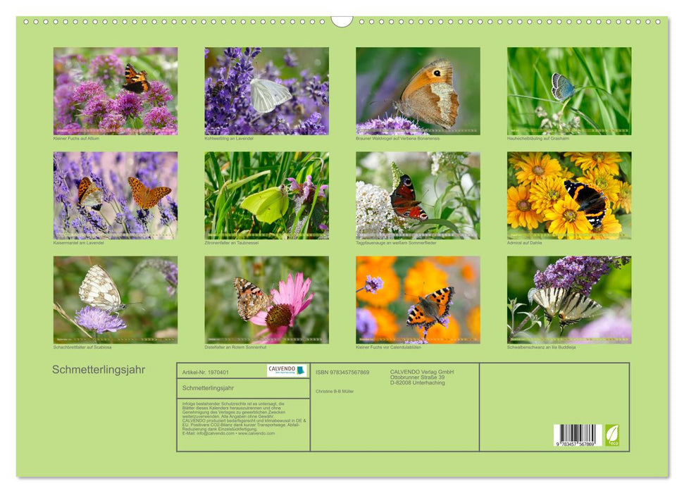684x493 pixels.
Task: Click the Schachbrettfalter auf Scabiosa image
Action: (116, 299)
